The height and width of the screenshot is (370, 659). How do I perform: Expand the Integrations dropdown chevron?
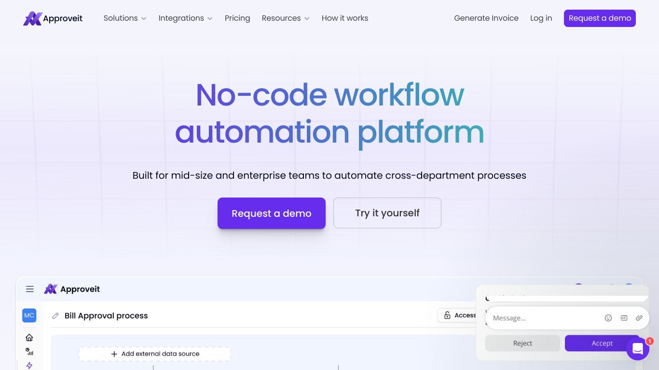[210, 19]
